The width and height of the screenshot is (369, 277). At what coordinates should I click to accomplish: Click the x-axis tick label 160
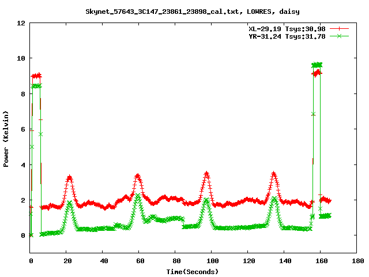(x=322, y=261)
